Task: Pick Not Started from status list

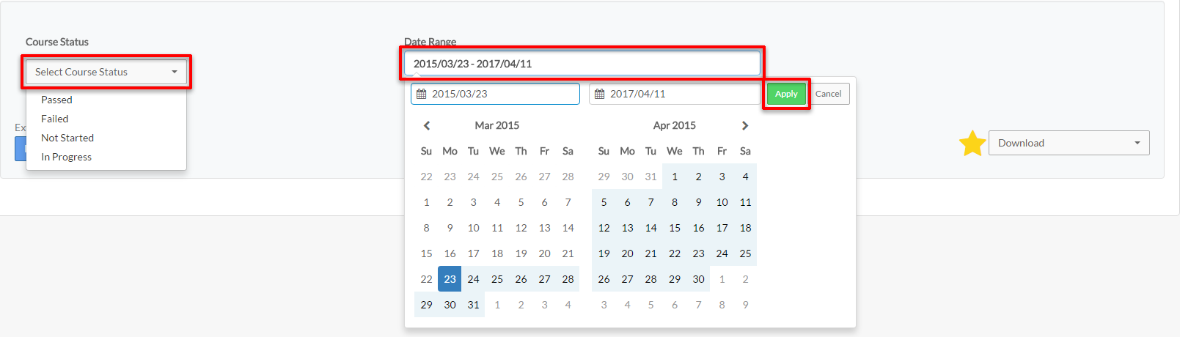Action: [67, 138]
